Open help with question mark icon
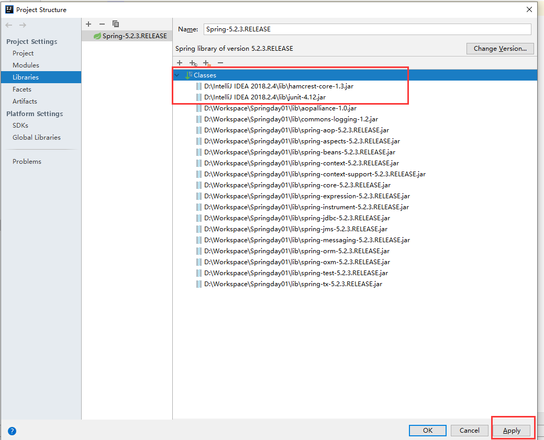 12,431
